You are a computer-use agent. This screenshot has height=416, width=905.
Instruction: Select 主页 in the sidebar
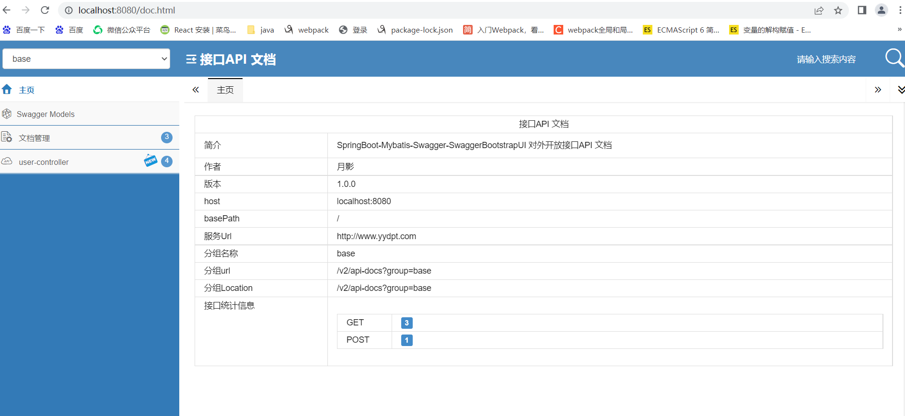coord(90,90)
